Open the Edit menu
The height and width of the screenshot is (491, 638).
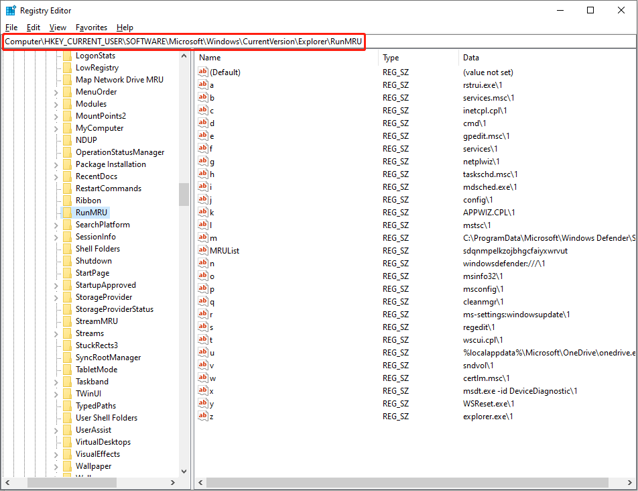point(34,28)
